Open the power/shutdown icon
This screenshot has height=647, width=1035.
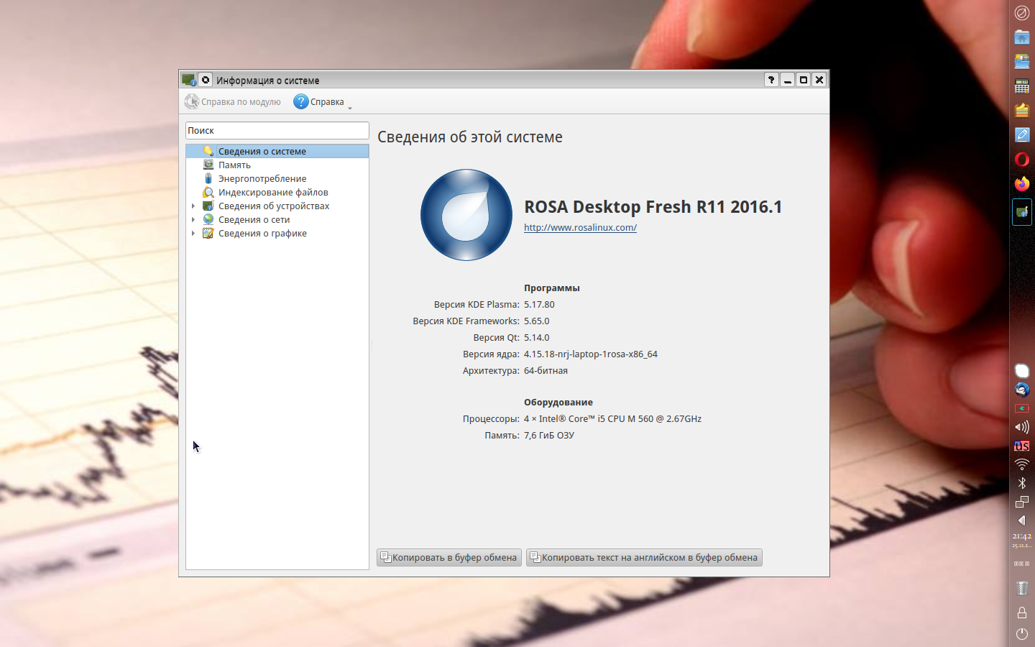1021,634
